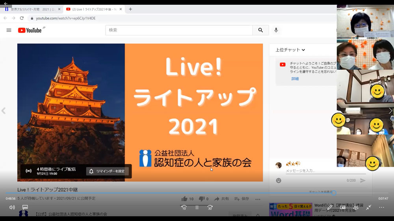Start voice search with the microphone icon
The height and width of the screenshot is (221, 394).
(x=276, y=30)
